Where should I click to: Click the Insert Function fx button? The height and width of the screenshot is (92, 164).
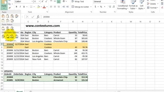coord(38,17)
